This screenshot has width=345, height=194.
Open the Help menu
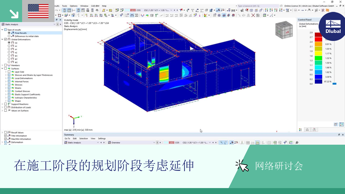point(104,6)
